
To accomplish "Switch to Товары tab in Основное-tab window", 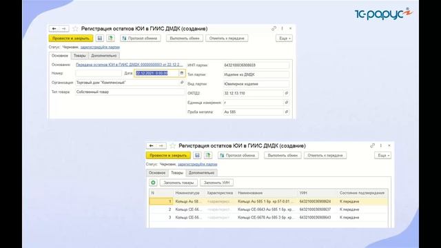I will [80, 56].
